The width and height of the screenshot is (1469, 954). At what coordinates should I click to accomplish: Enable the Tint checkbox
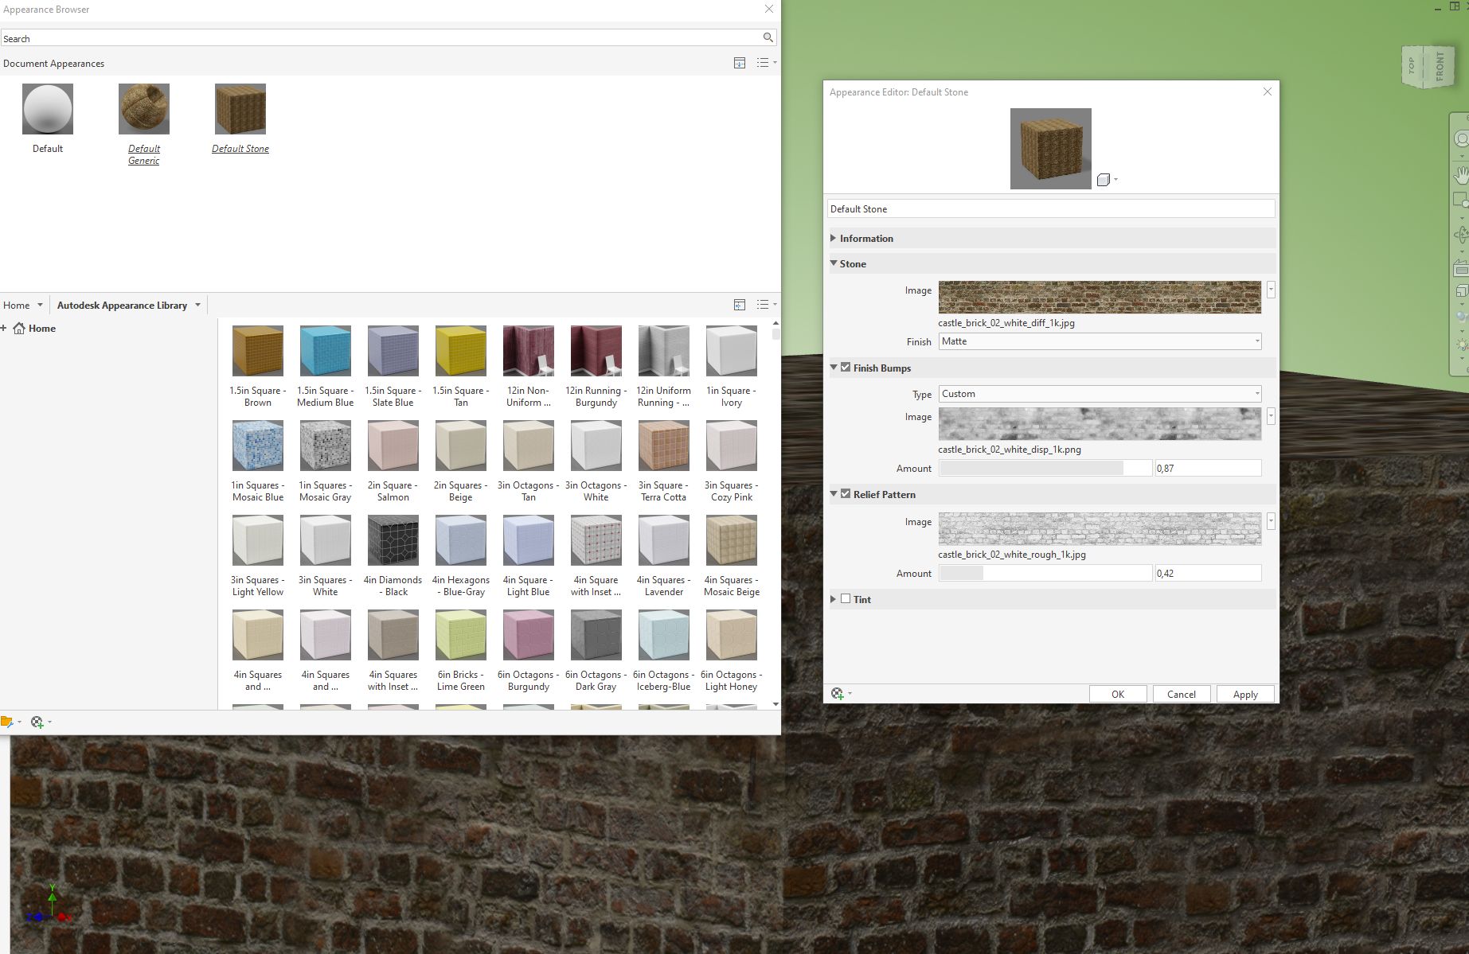click(846, 598)
